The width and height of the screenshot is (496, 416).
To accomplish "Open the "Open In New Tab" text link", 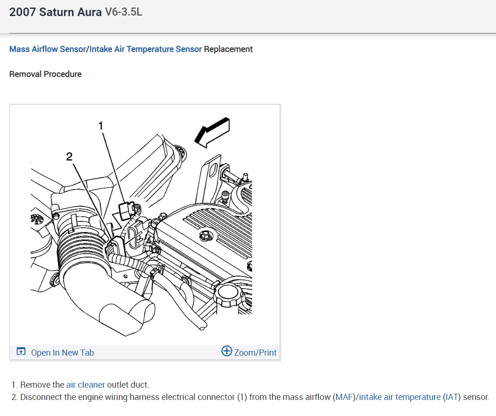I will click(62, 352).
